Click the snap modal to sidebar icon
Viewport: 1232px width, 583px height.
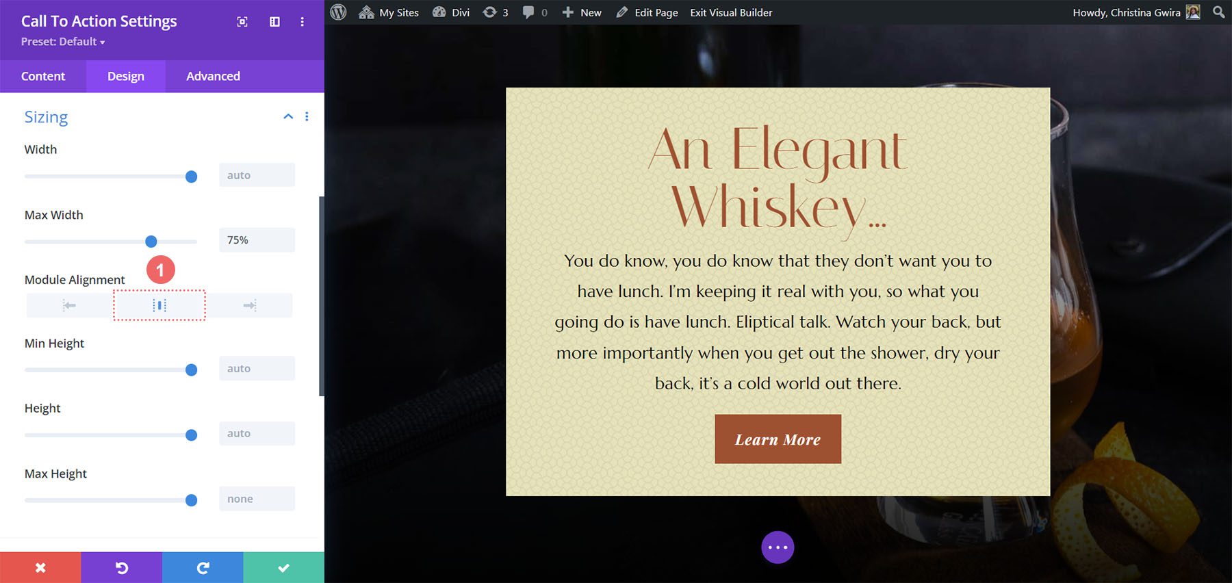tap(274, 22)
